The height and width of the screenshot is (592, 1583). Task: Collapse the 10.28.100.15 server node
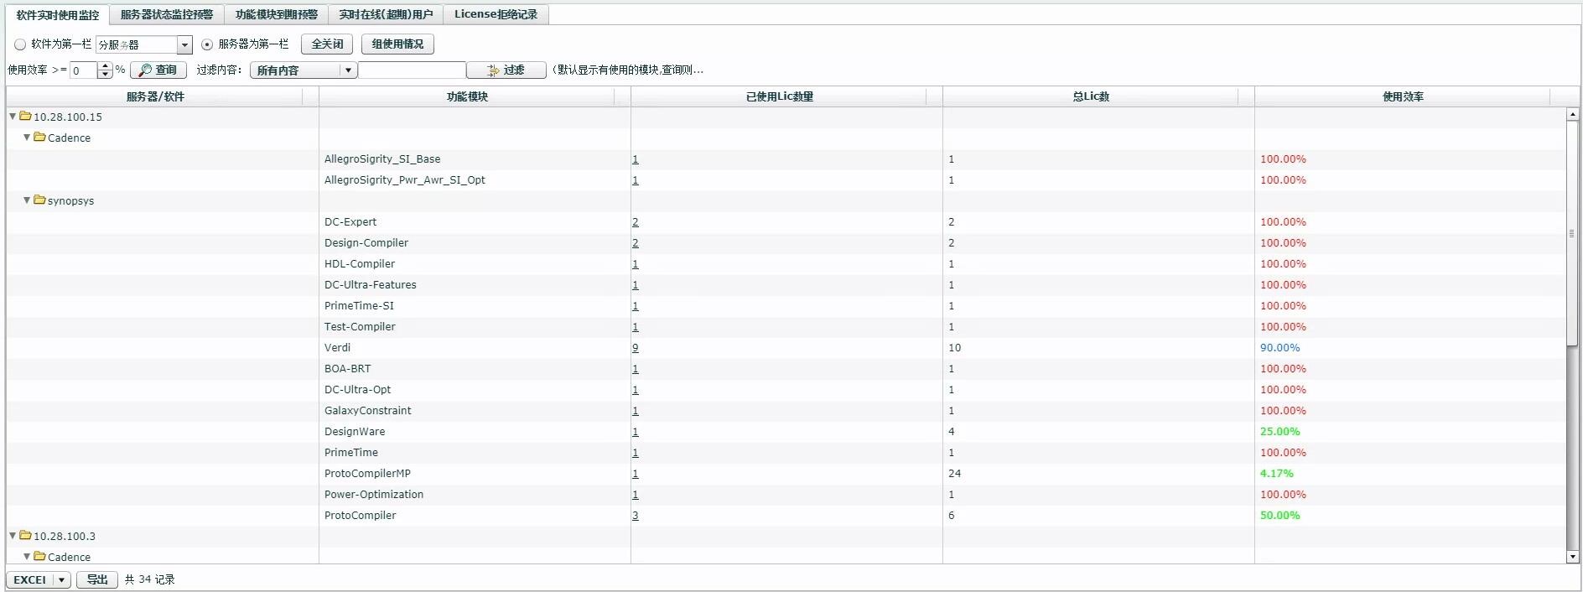(13, 117)
